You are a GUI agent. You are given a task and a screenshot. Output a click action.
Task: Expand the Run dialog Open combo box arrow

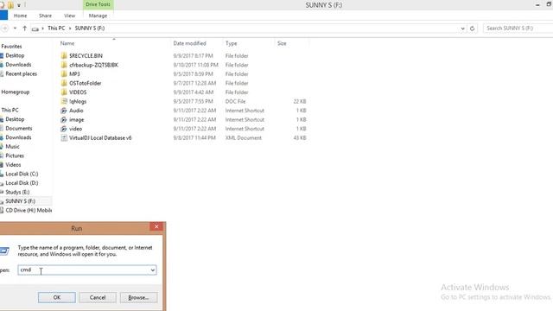(152, 270)
